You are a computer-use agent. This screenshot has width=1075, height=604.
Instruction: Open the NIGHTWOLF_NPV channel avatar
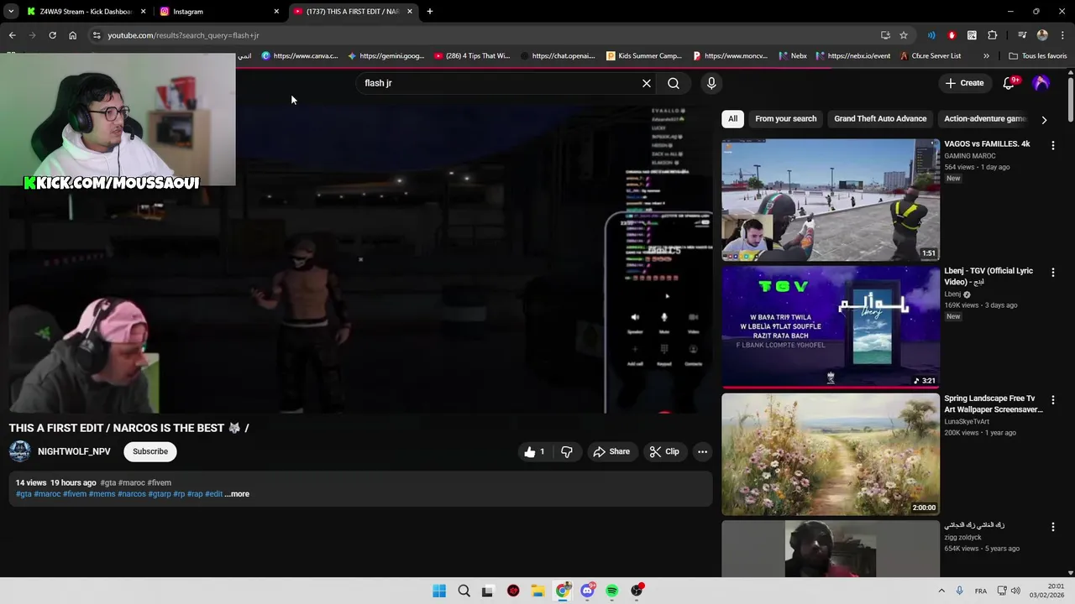click(20, 451)
